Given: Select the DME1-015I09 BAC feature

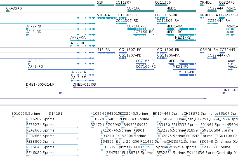Looking at the screenshot, I should (155, 88).
